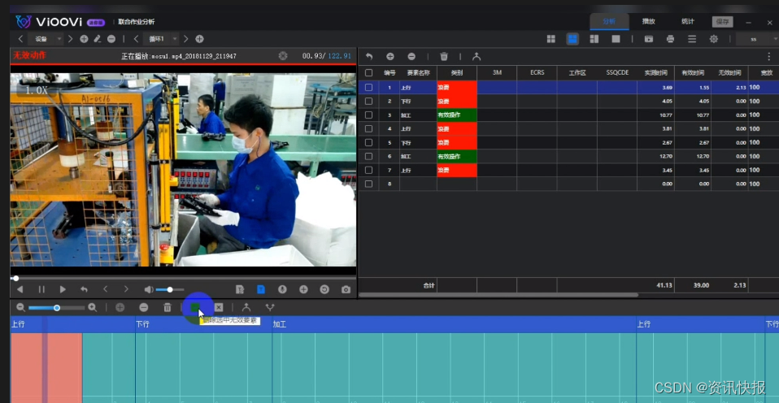
Task: Add a new cycle plus icon
Action: (199, 39)
